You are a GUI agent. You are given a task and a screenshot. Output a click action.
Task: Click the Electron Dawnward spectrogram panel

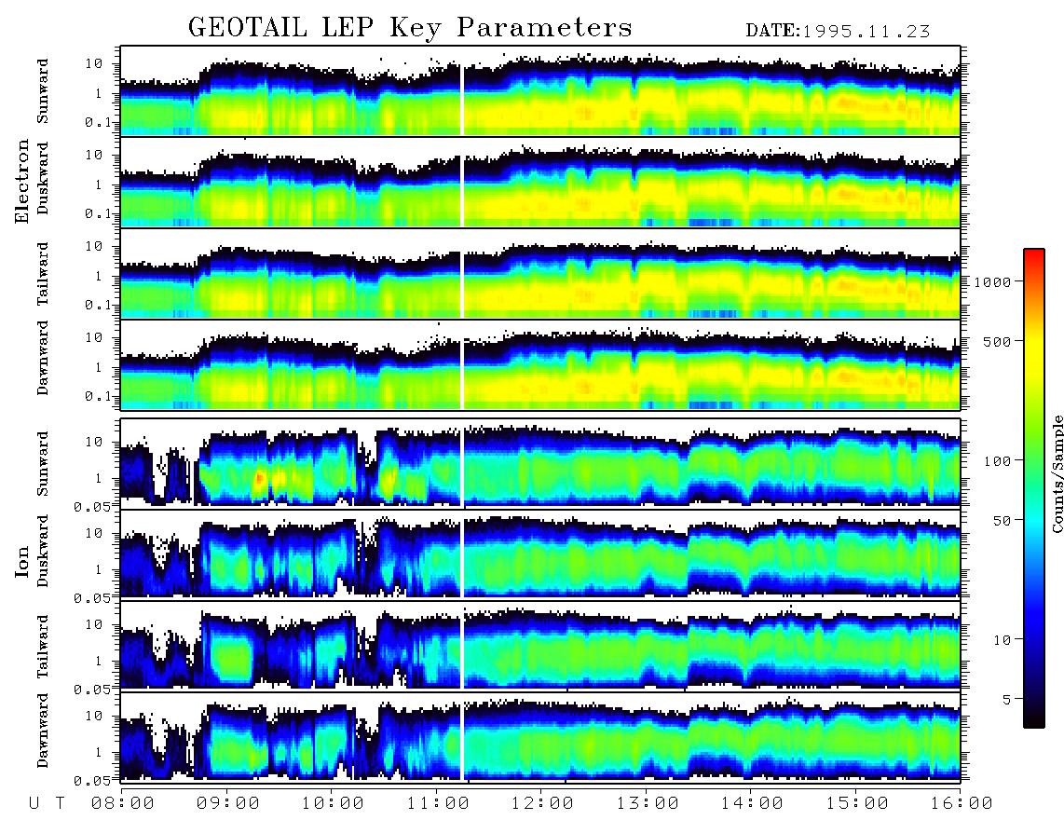pos(540,364)
